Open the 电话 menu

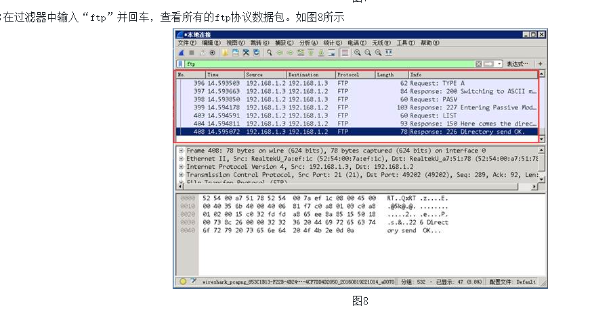(357, 43)
